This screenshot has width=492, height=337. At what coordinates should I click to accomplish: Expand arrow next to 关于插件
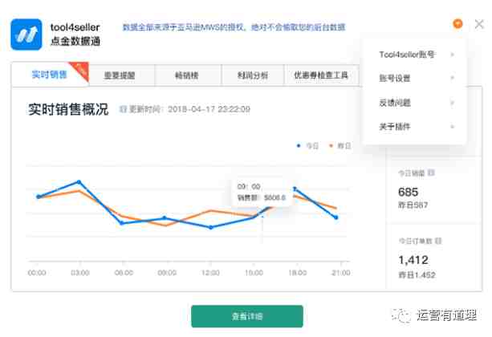point(453,127)
